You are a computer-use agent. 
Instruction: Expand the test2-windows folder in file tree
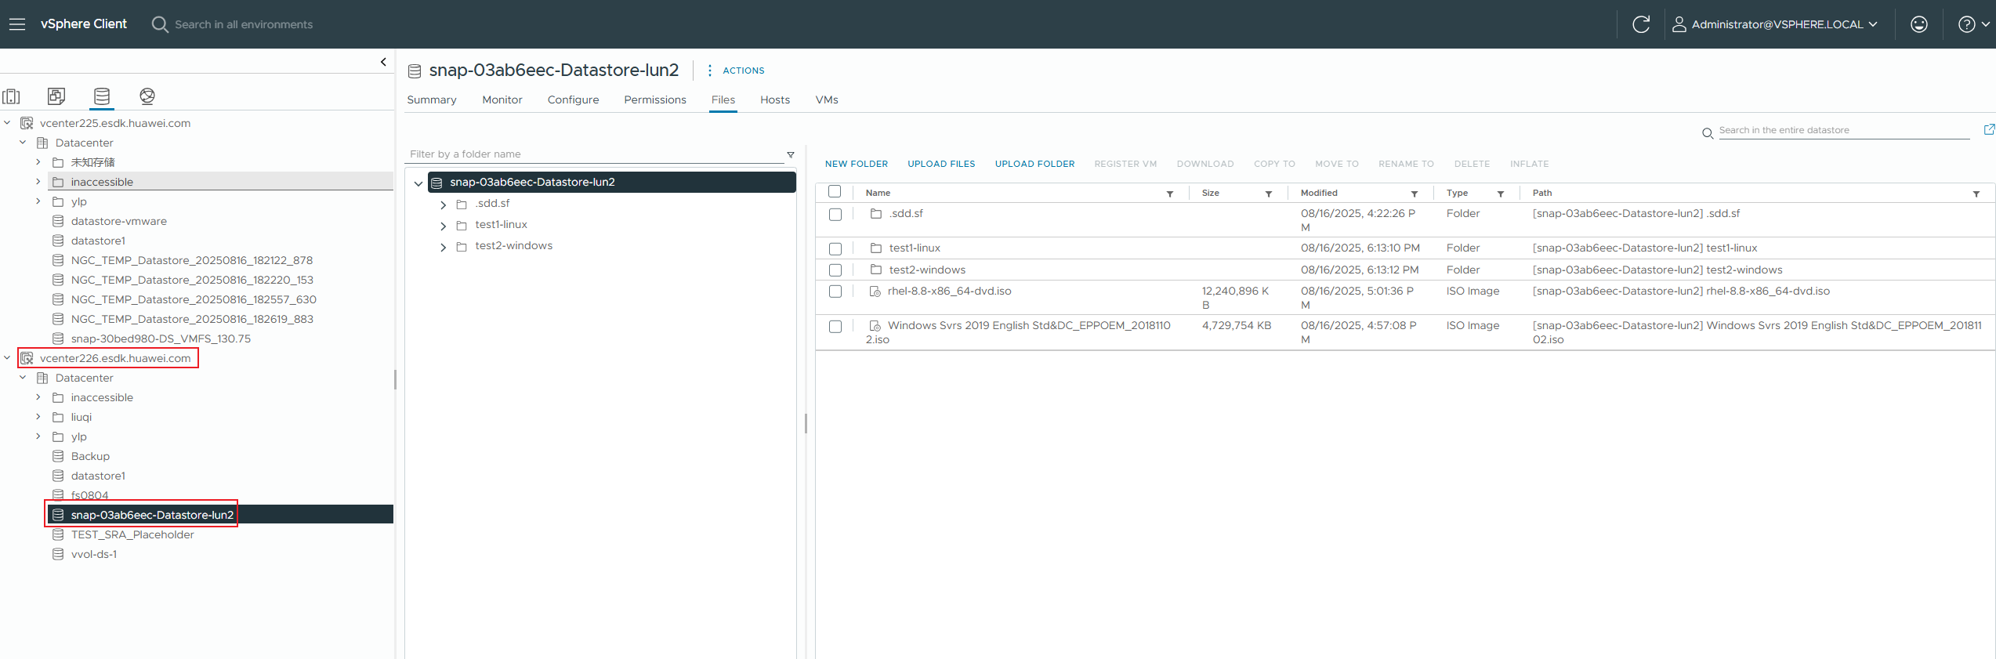(x=443, y=247)
